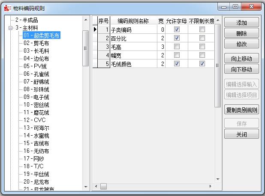Click grid horizontal scrollbar right arrow
The width and height of the screenshot is (265, 196).
(x=210, y=187)
